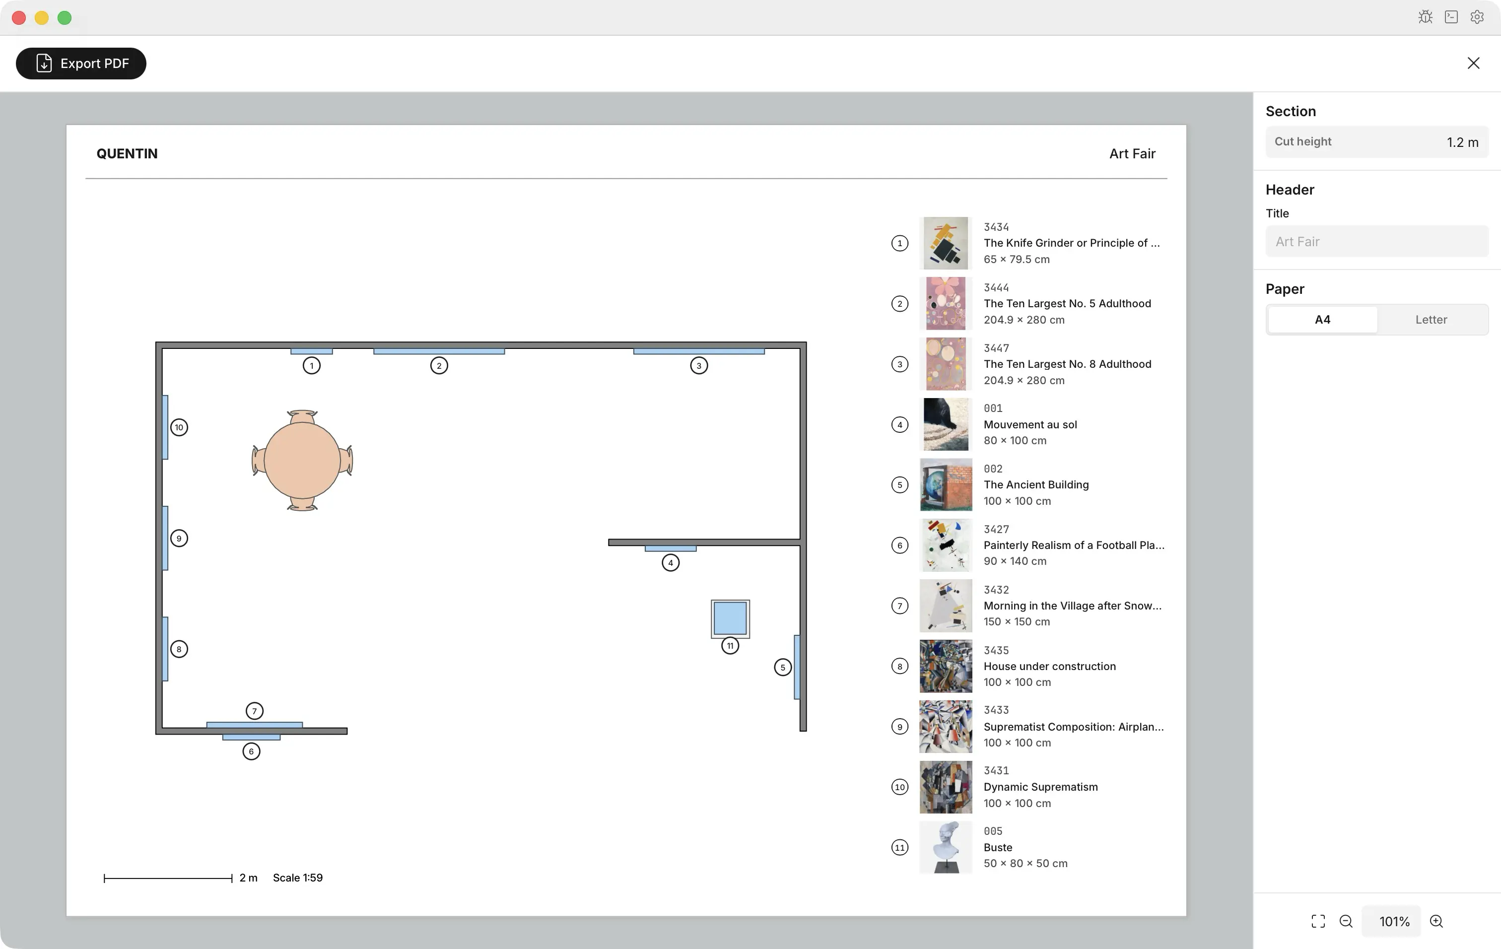Click 'House under construction' title
Screen dimensions: 1501x949
pos(1050,666)
